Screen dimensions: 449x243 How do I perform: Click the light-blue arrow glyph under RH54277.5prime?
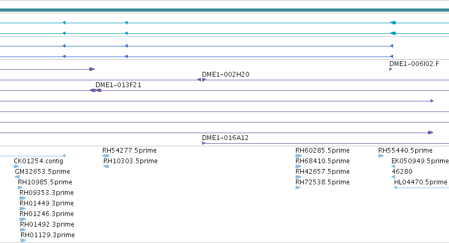[x=106, y=156]
